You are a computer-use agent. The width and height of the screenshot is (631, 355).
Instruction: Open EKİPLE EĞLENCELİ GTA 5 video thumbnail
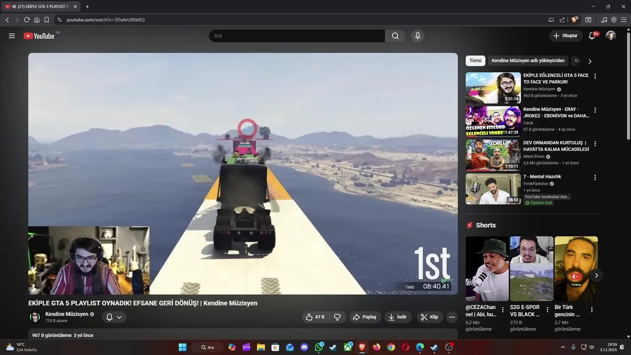point(493,88)
